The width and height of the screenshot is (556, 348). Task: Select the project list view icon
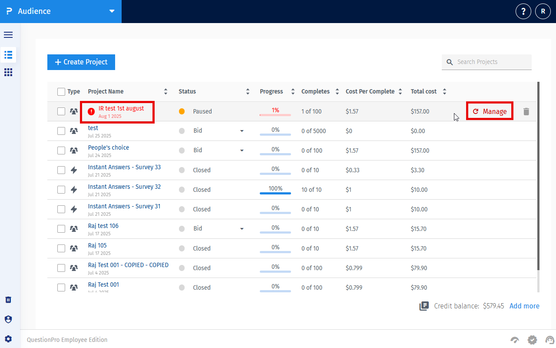coord(8,54)
